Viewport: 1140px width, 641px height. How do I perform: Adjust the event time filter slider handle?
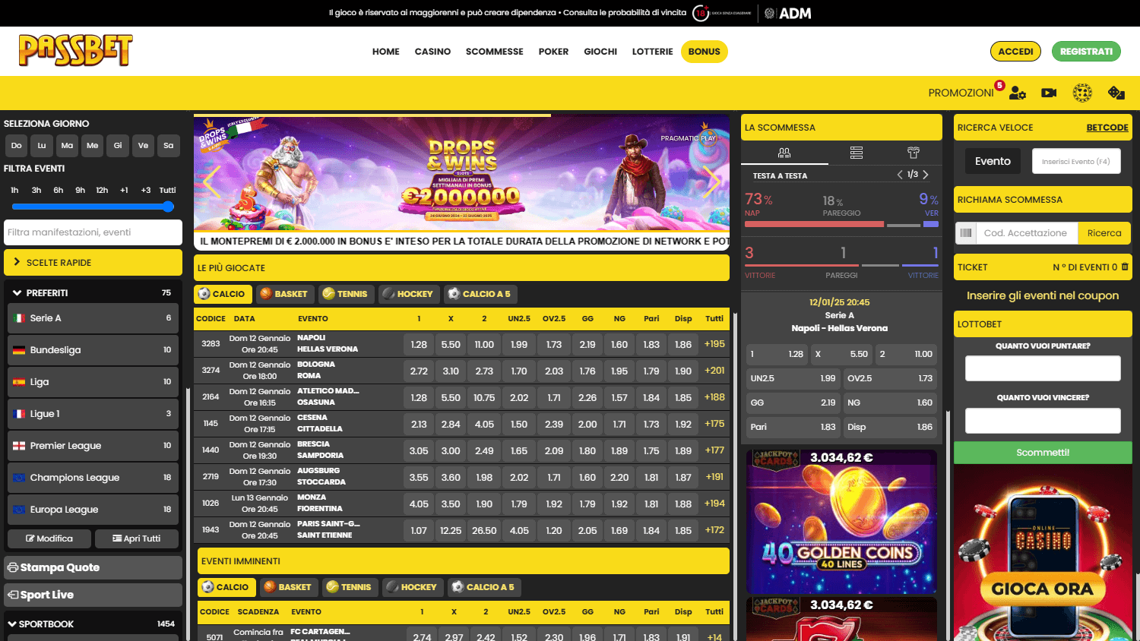[x=169, y=207]
